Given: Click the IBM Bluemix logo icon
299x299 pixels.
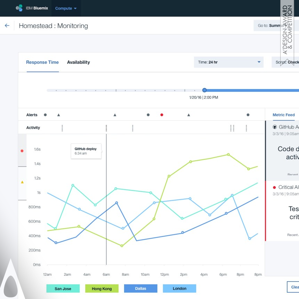Looking at the screenshot, I should click(19, 8).
